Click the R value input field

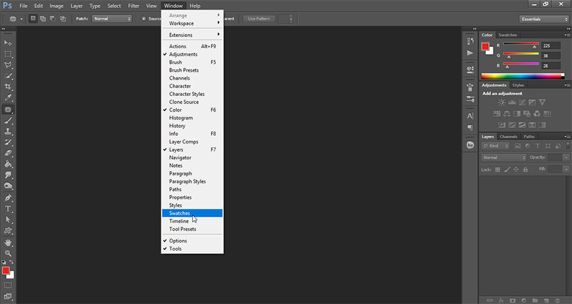point(550,46)
